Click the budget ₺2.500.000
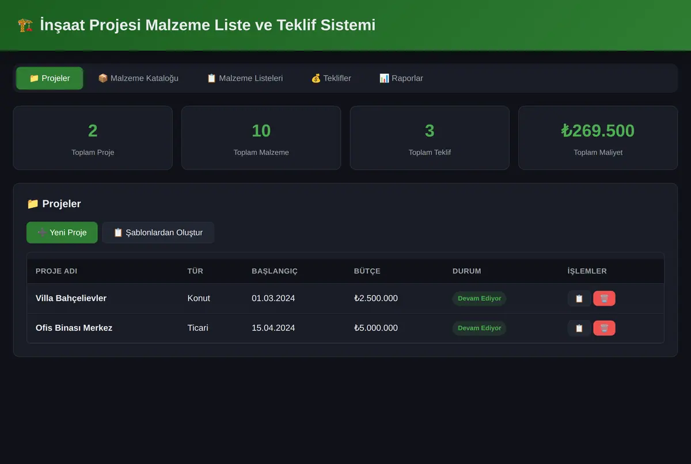 coord(376,298)
